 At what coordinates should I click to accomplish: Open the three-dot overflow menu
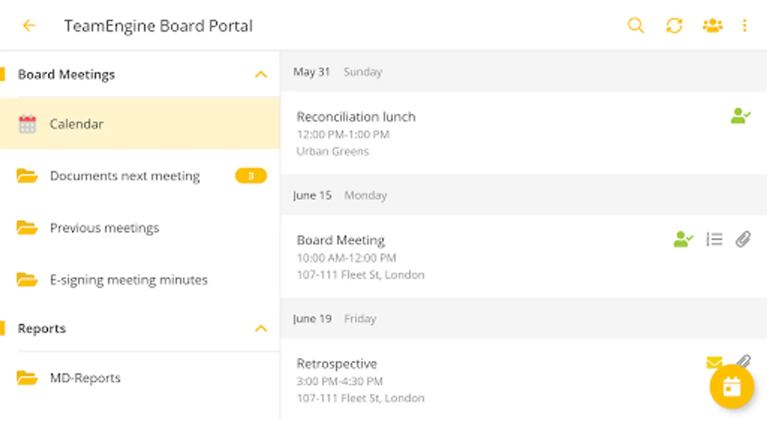tap(745, 26)
